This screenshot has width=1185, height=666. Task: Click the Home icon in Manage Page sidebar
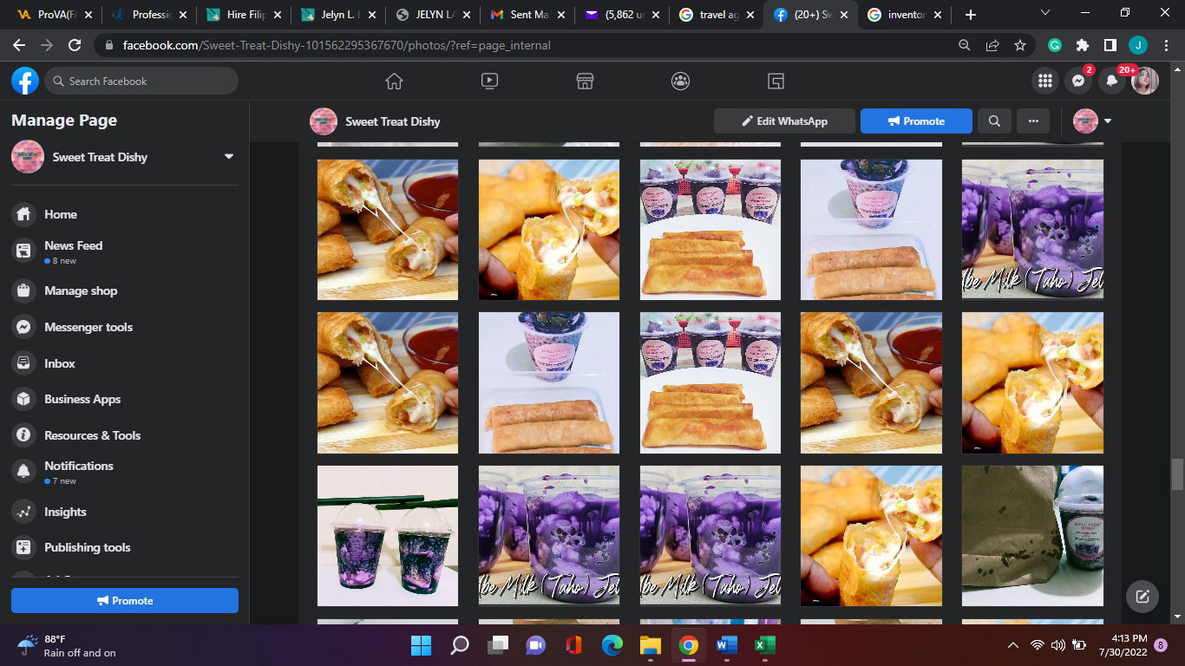point(24,214)
